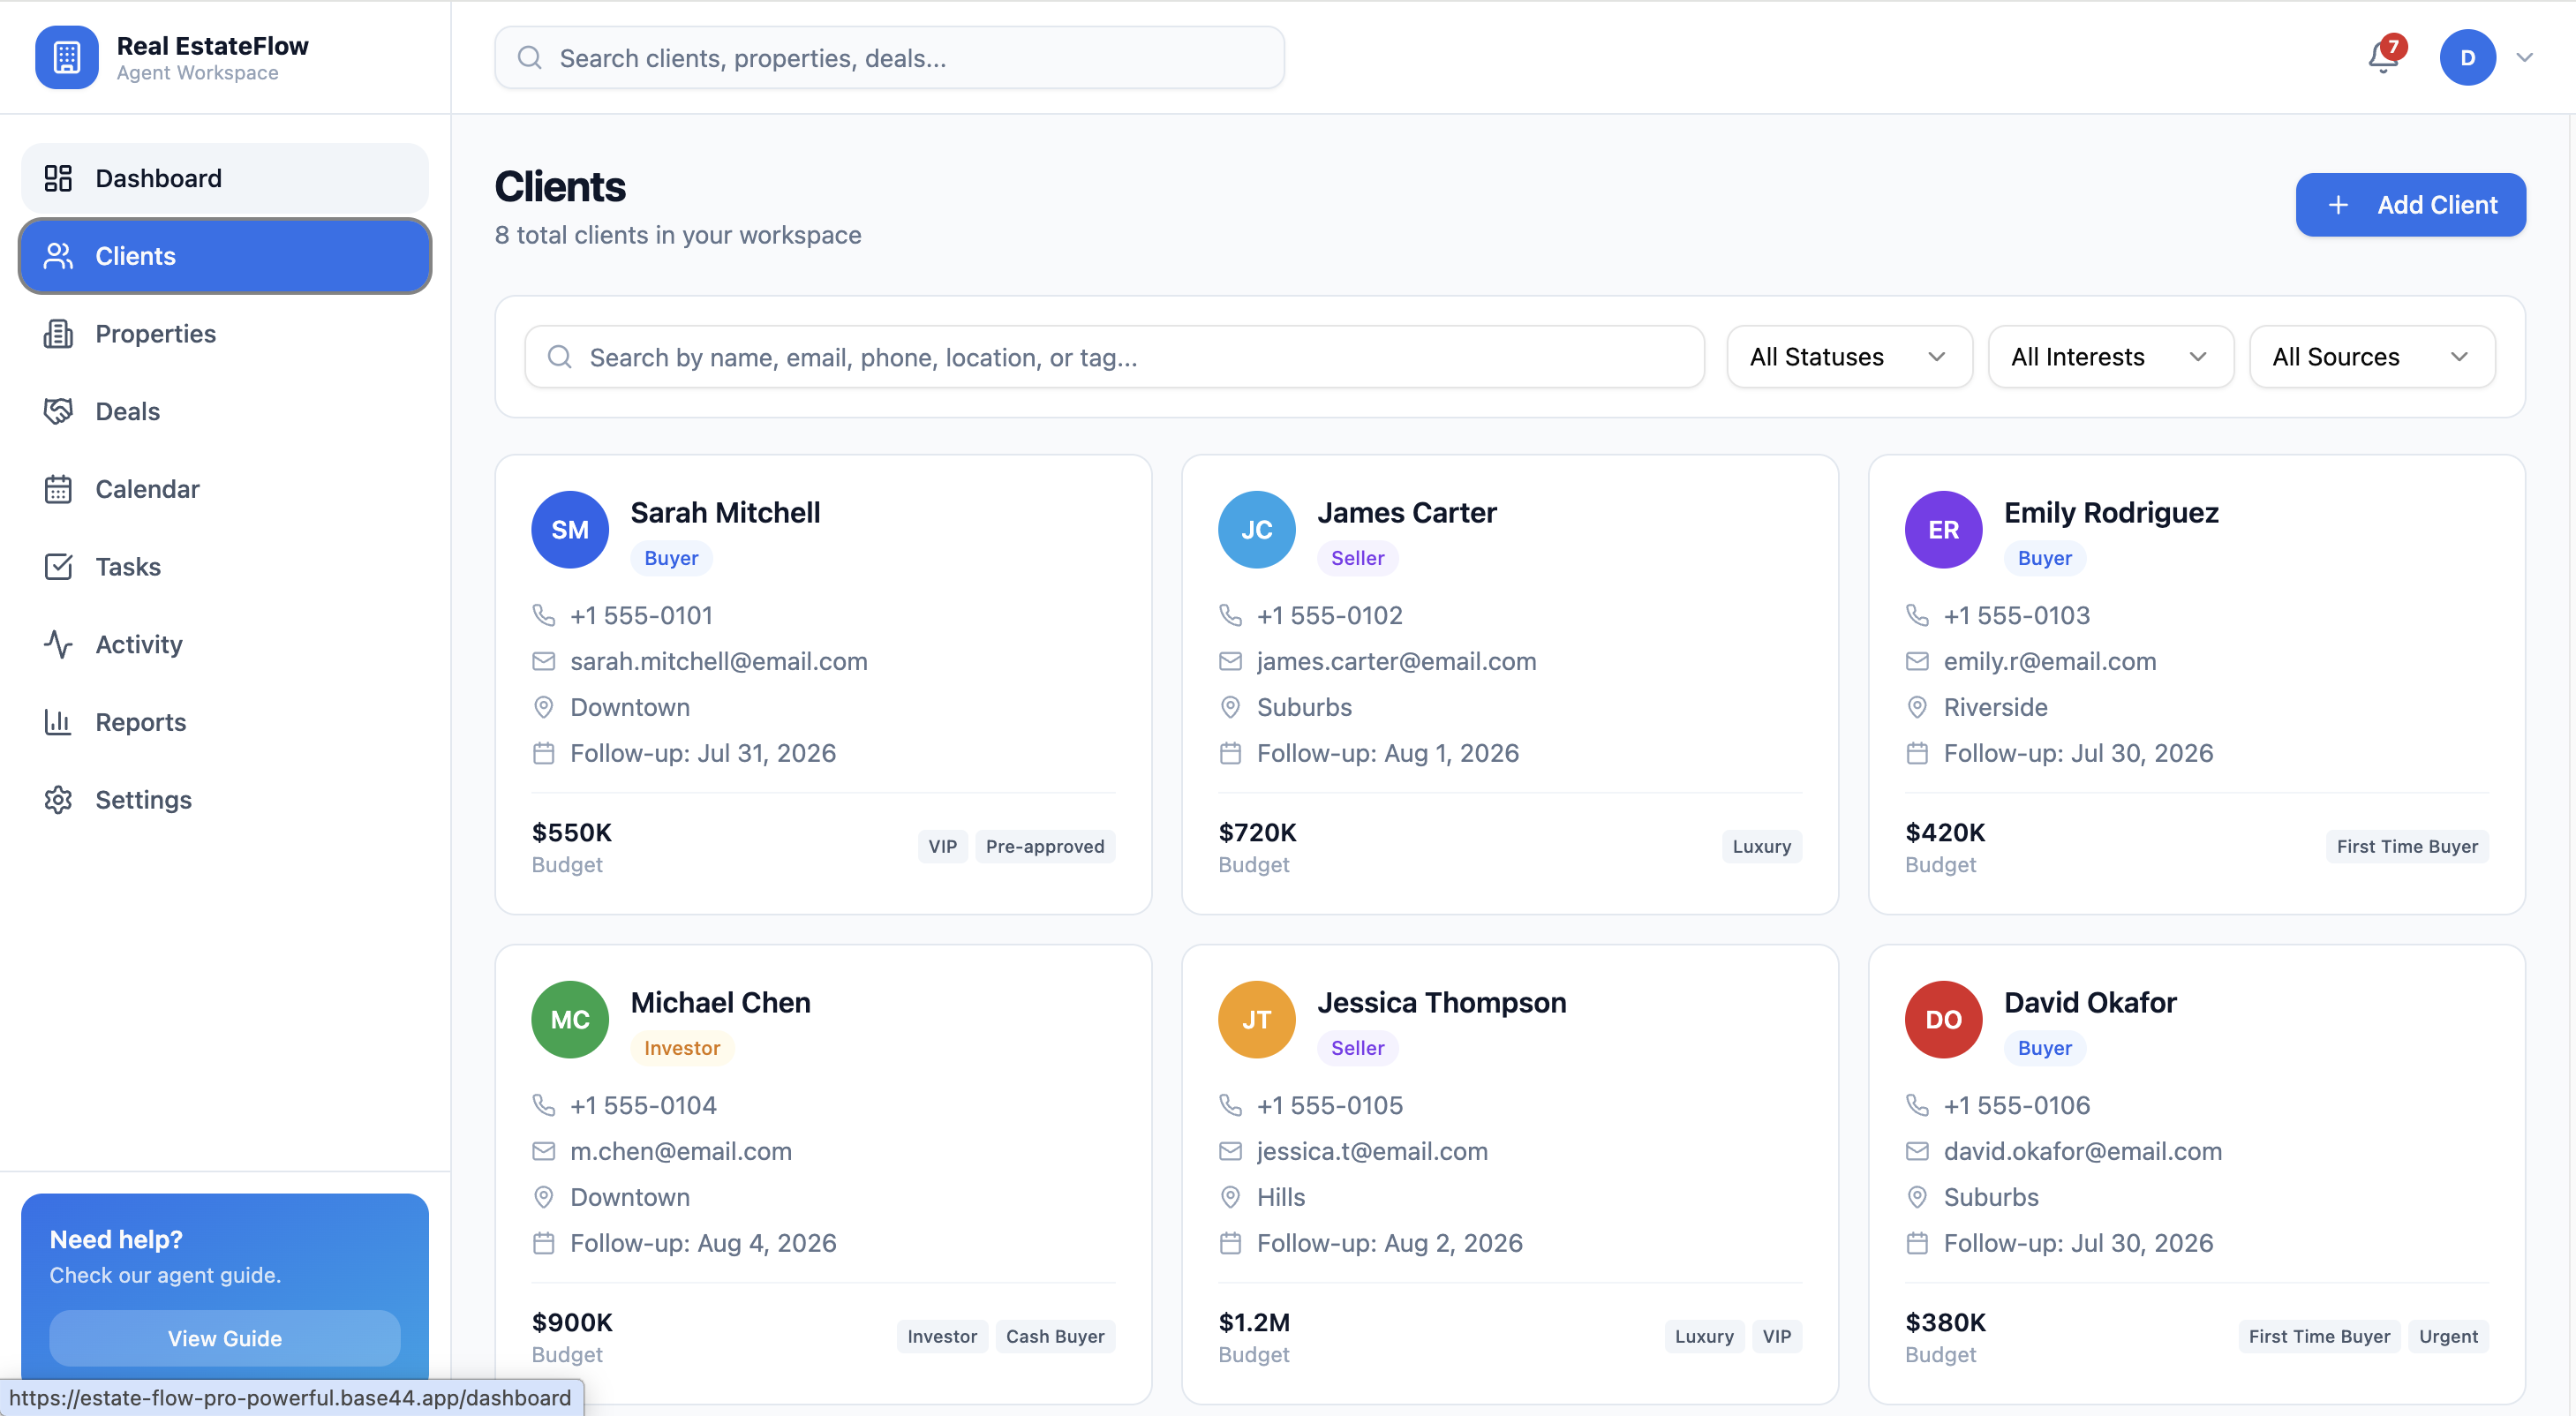Click calendar icon on Michael Chen card
Image resolution: width=2576 pixels, height=1416 pixels.
point(544,1243)
